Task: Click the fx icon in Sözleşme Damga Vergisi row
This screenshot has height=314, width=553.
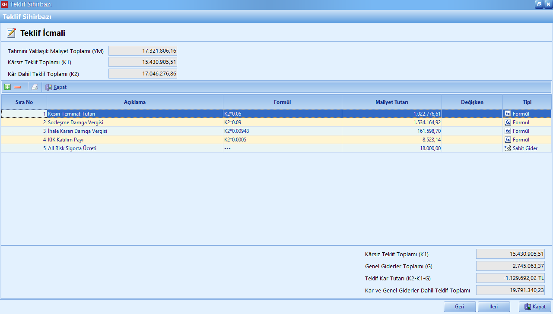Action: tap(508, 122)
